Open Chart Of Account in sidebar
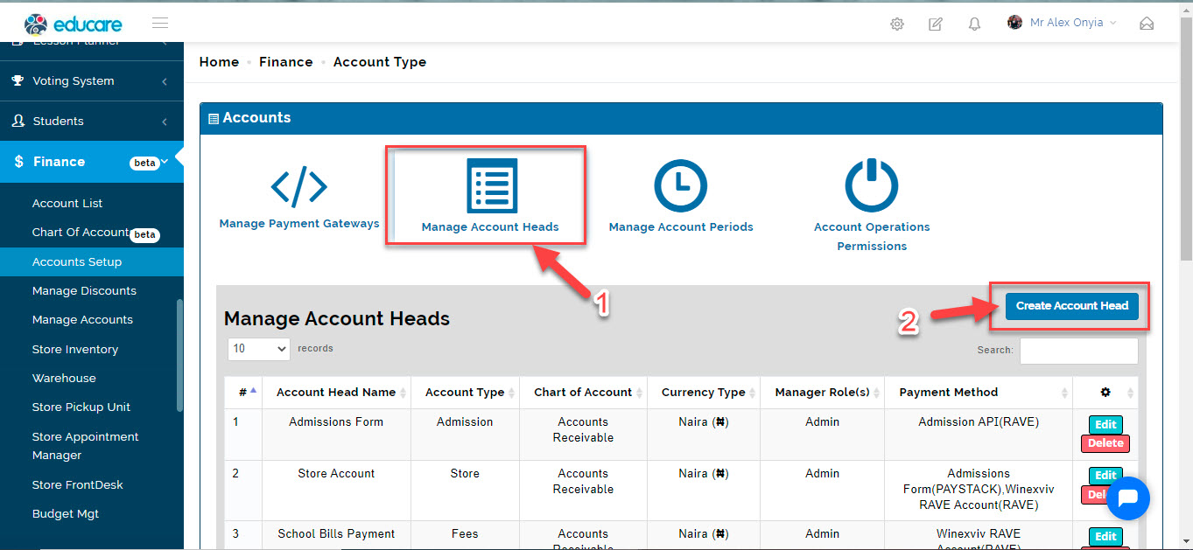1193x550 pixels. [81, 233]
